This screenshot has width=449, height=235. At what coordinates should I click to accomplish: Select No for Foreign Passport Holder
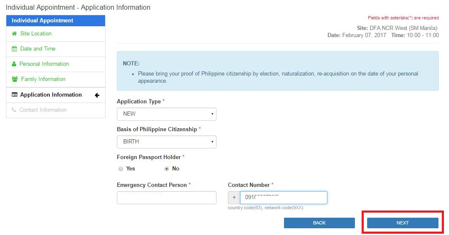tap(167, 169)
